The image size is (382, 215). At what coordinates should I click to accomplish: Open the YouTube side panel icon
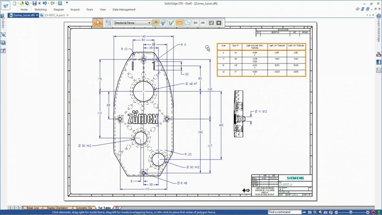(379, 54)
